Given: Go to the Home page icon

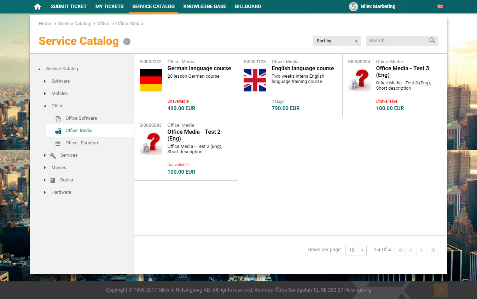Looking at the screenshot, I should coord(38,7).
